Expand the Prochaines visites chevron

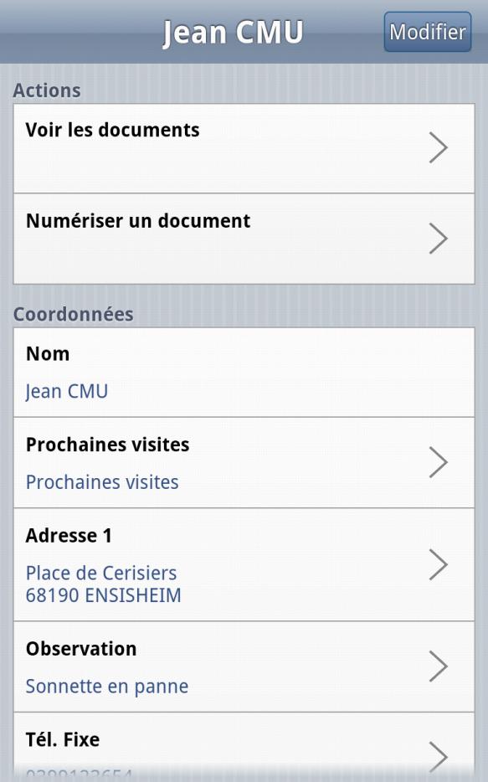439,462
